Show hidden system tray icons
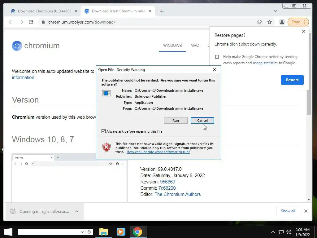Image resolution: width=317 pixels, height=238 pixels. pos(273,232)
